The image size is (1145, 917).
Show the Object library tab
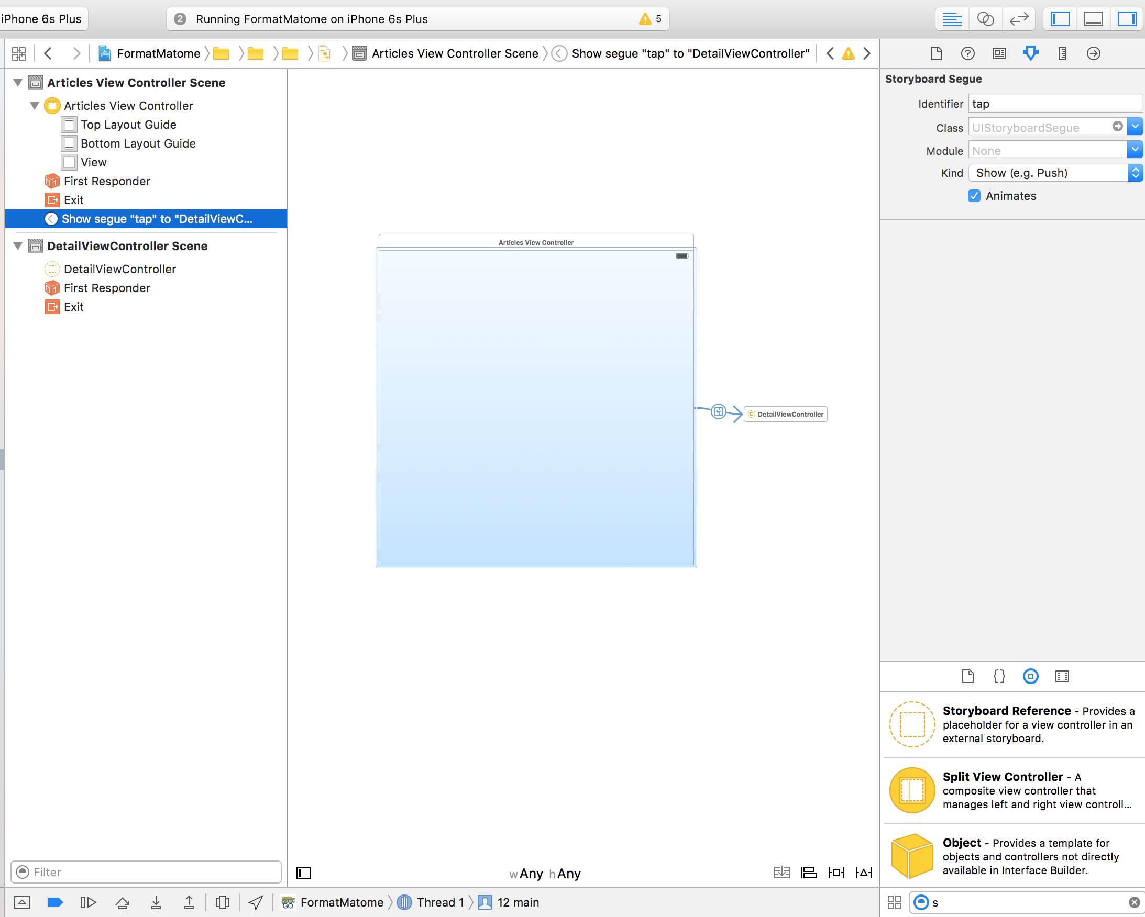[1030, 676]
